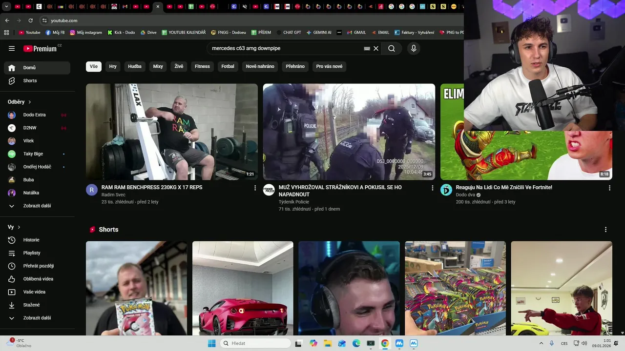
Task: Open more options for Reaguju Na Lidi video
Action: (x=609, y=188)
